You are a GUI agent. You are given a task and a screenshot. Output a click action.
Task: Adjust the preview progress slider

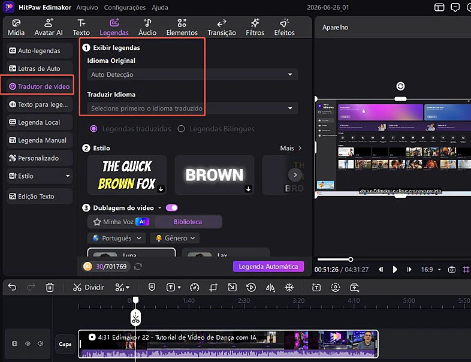[x=351, y=260]
